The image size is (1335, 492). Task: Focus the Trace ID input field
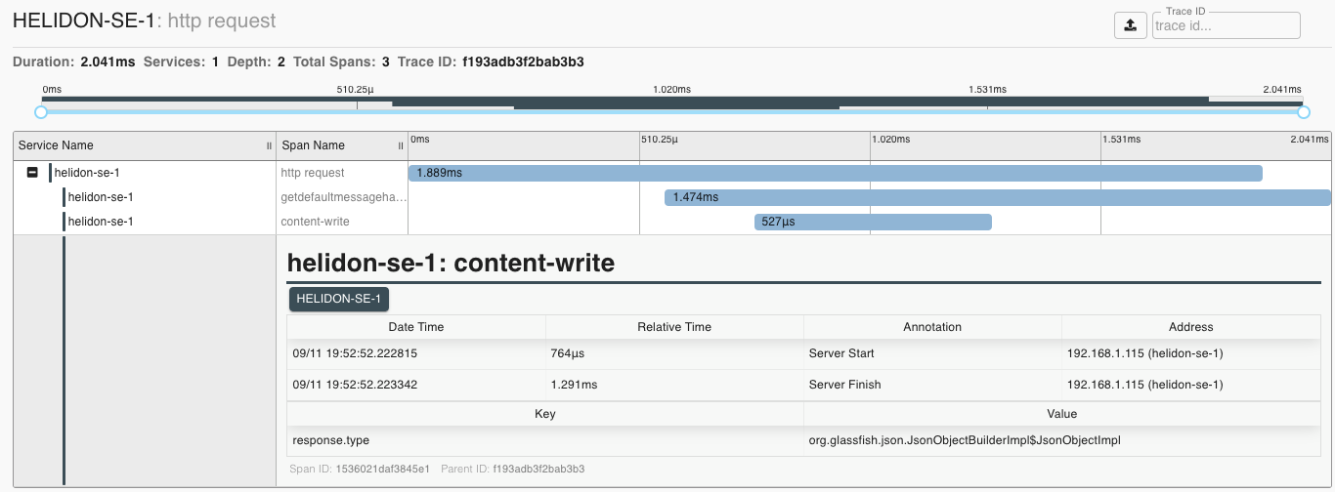(1226, 26)
